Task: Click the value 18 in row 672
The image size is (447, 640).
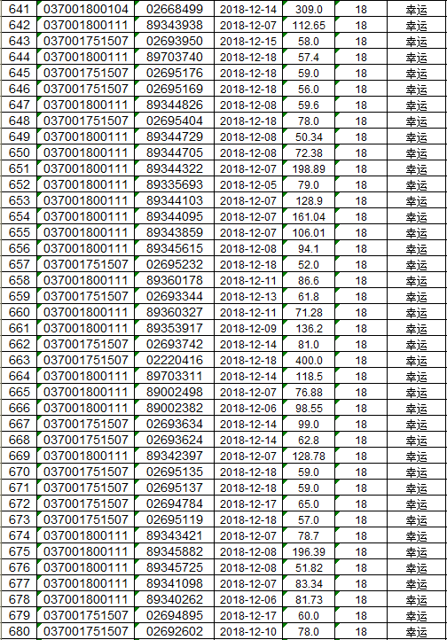Action: (361, 503)
